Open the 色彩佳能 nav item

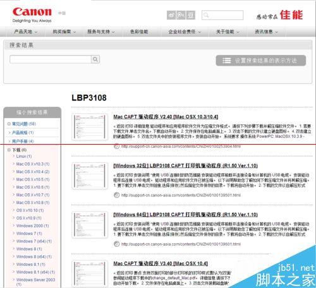click(139, 32)
